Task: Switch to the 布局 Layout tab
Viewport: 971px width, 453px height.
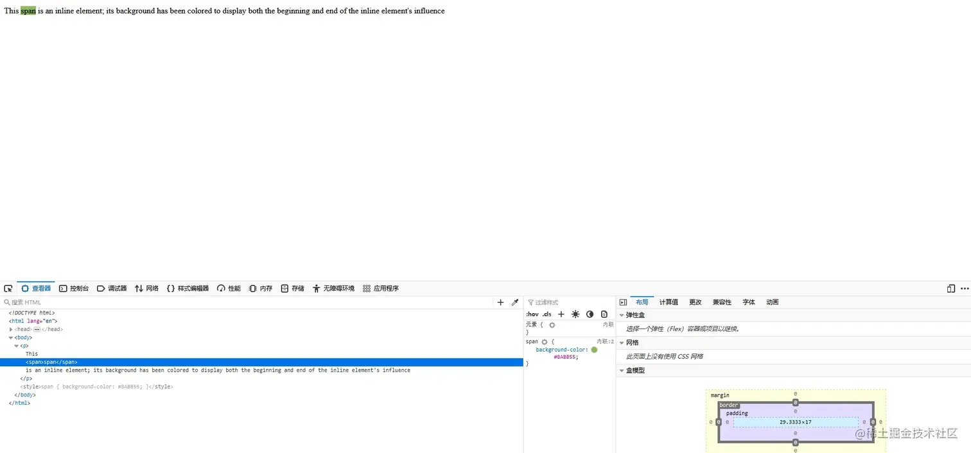Action: pyautogui.click(x=642, y=302)
